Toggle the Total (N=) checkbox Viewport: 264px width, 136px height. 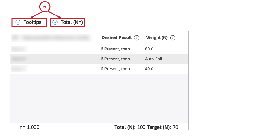pos(55,22)
